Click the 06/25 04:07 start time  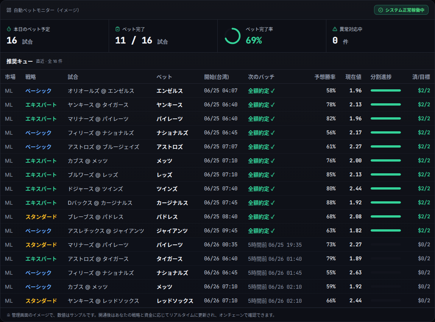click(x=221, y=90)
